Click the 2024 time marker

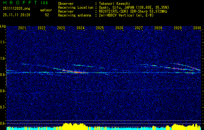[x=80, y=28]
